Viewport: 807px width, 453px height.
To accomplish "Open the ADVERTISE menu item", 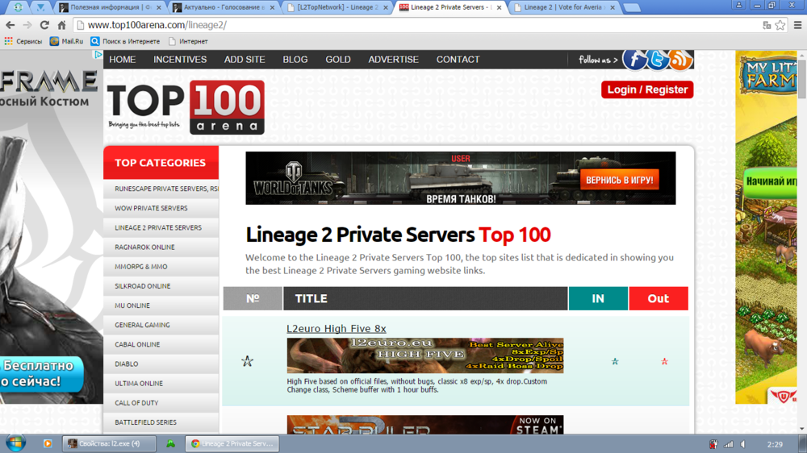I will click(393, 60).
